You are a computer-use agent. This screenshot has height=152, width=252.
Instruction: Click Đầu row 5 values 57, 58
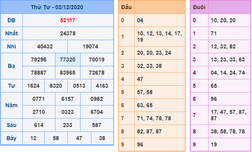coord(145,92)
